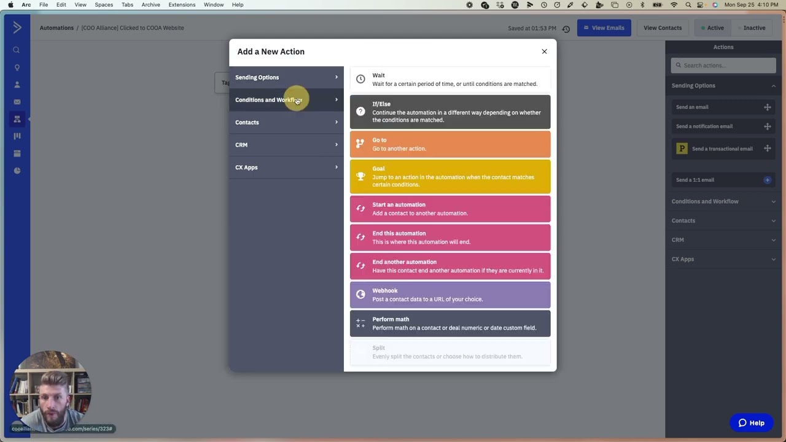Click the cycle icon on Start an automation
786x442 pixels.
point(360,209)
